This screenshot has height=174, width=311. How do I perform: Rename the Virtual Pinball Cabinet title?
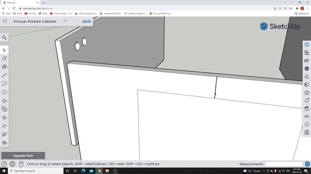coord(35,21)
